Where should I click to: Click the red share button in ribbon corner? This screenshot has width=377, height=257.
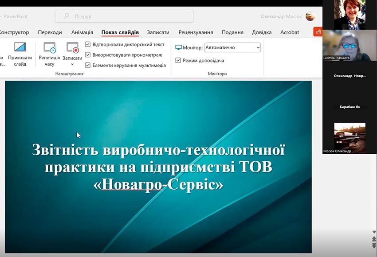coord(318,32)
